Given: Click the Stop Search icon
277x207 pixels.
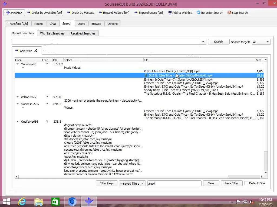Looking at the screenshot, I should [229, 13].
